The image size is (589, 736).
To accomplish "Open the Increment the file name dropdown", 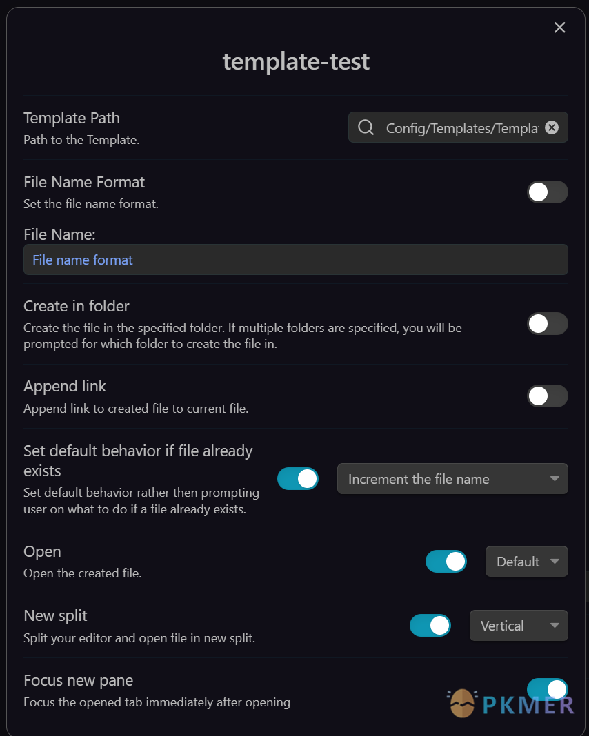I will pyautogui.click(x=452, y=479).
